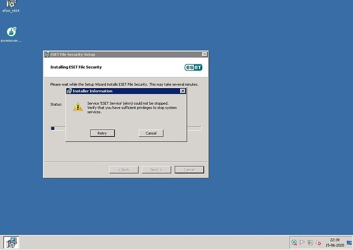The width and height of the screenshot is (353, 250).
Task: Click the greyed Back button in setup
Action: [x=124, y=170]
